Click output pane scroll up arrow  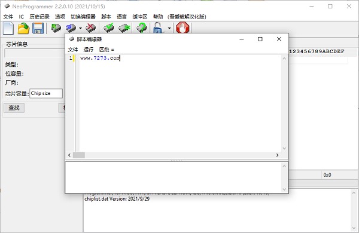pos(284,166)
